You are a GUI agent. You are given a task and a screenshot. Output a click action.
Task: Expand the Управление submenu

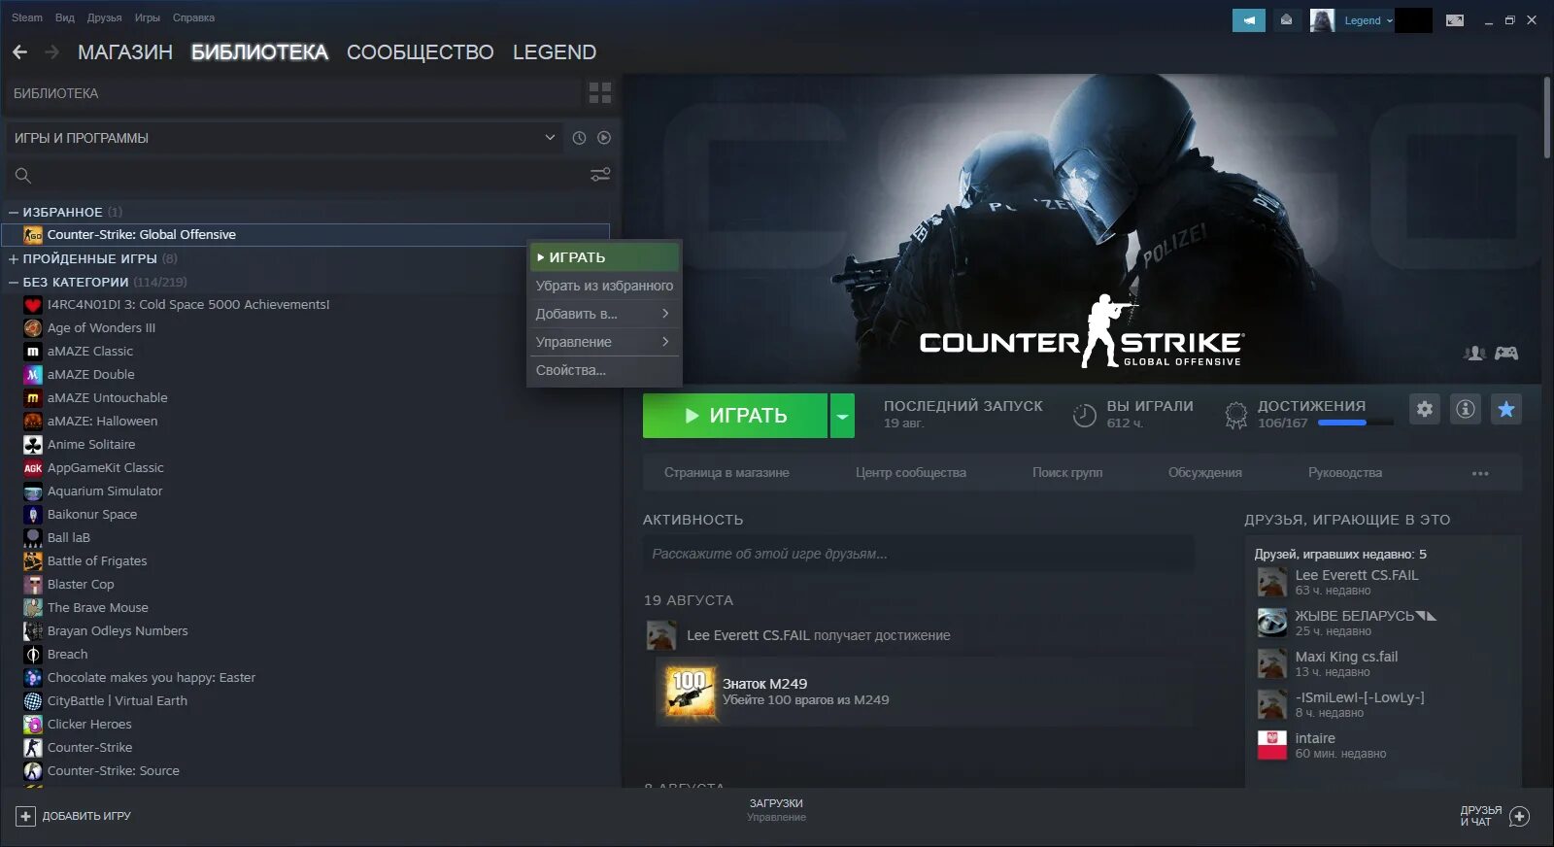pos(604,342)
